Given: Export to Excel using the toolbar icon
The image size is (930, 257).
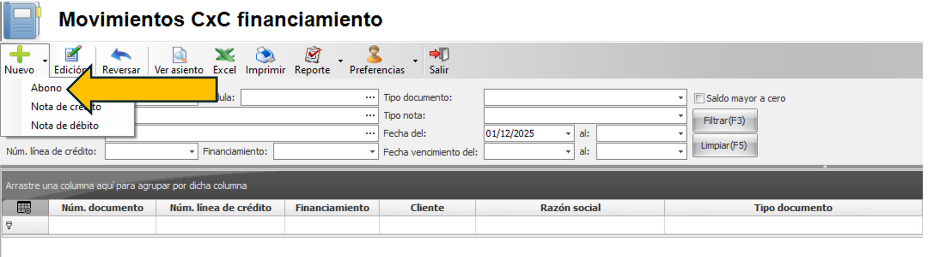Looking at the screenshot, I should (224, 55).
